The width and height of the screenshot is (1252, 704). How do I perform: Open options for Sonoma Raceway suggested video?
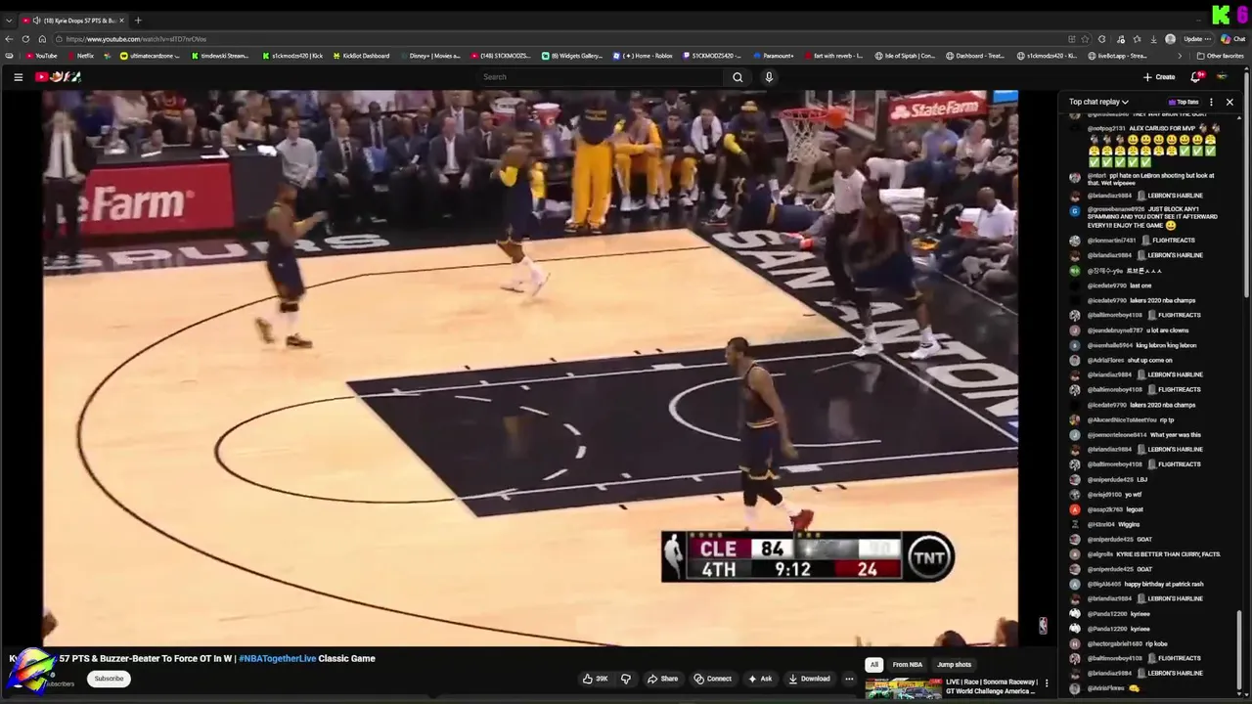click(x=1047, y=683)
